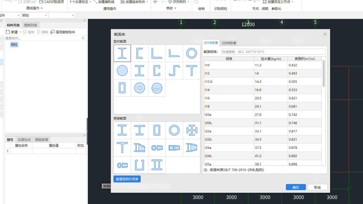This screenshot has width=363, height=204.
Task: Select the I20a specification row
Action: (263, 115)
